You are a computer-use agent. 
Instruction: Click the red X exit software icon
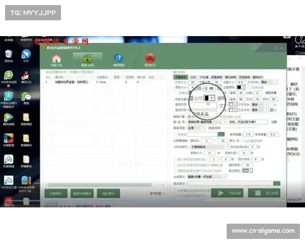(x=149, y=58)
